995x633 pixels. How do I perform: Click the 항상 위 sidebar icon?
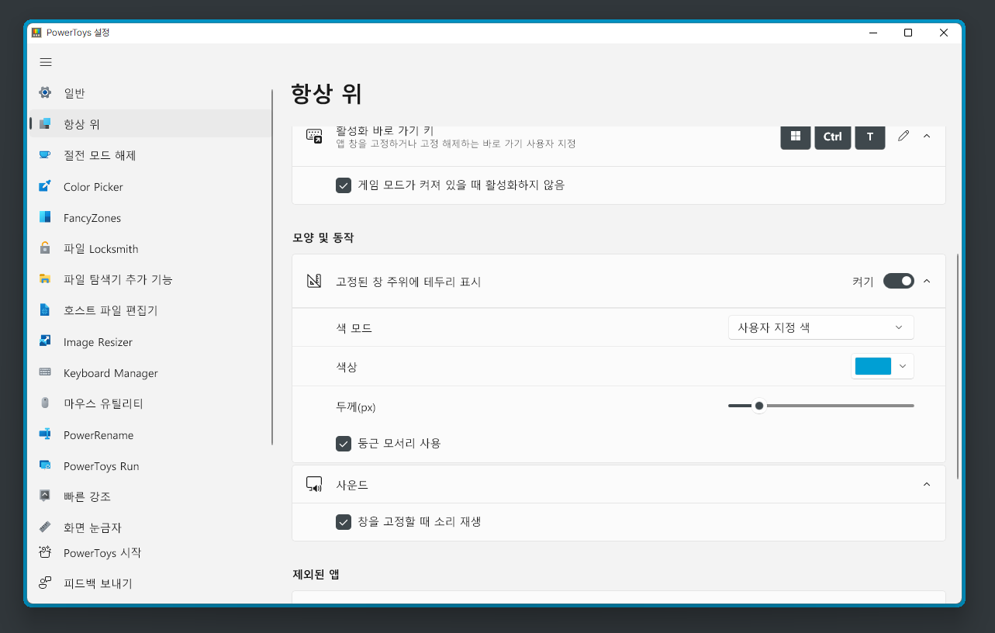pyautogui.click(x=45, y=124)
